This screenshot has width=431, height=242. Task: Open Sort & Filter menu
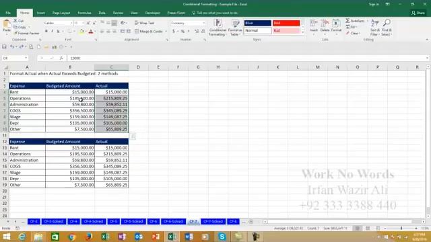(x=375, y=28)
